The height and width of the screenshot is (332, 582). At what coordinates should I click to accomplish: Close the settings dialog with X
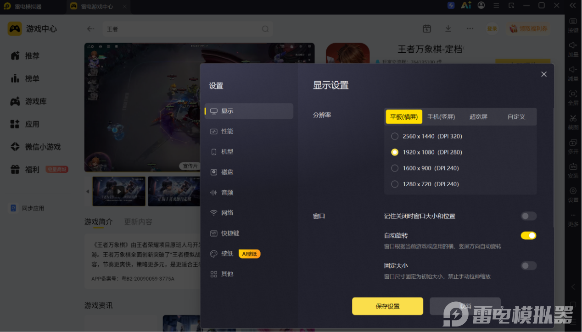(544, 74)
